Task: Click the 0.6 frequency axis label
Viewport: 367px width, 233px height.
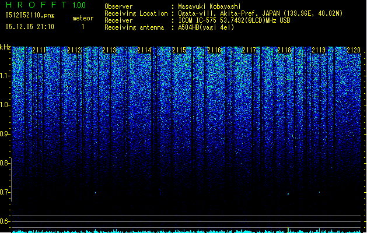Action: [x=5, y=221]
